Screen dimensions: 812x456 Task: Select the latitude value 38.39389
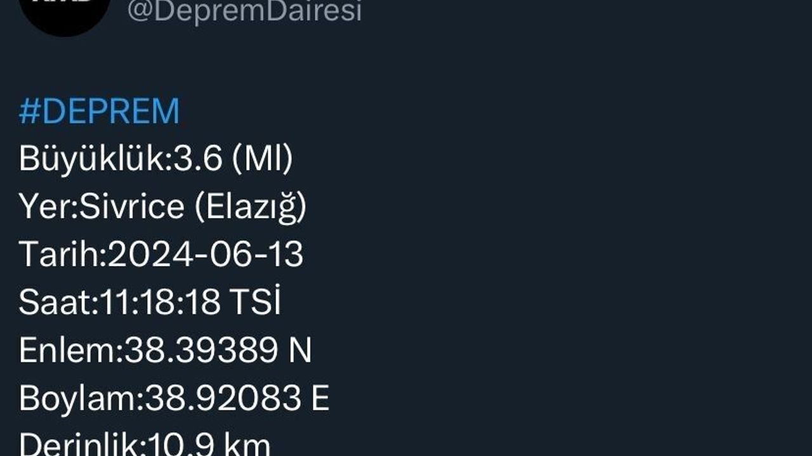coord(201,351)
